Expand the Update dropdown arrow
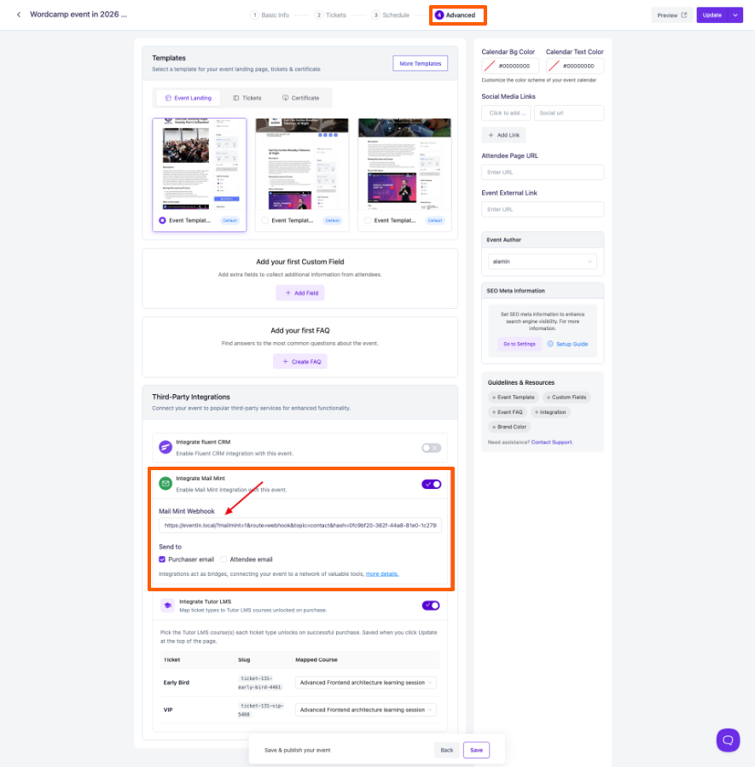Image resolution: width=755 pixels, height=767 pixels. 735,15
